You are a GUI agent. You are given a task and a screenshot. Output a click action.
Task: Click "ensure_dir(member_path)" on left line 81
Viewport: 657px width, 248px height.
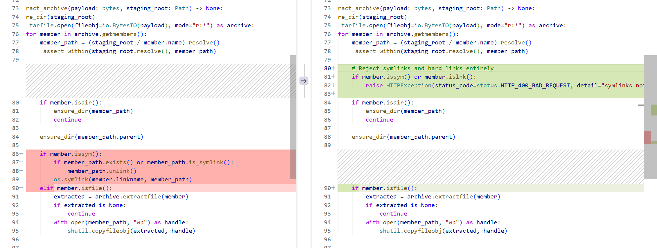click(93, 111)
